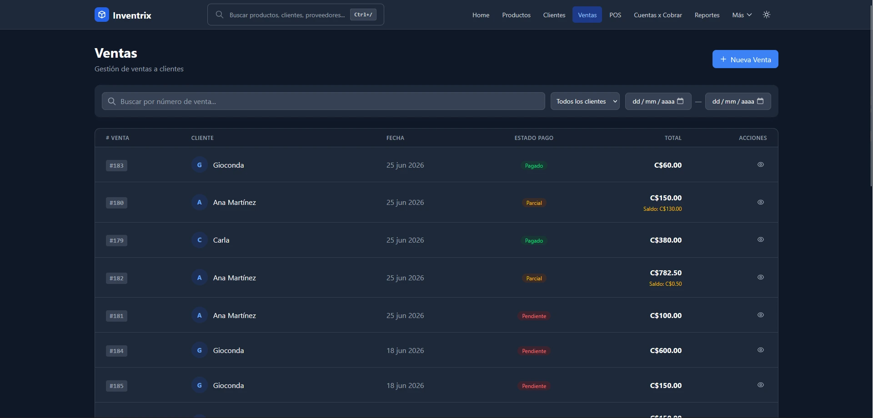Focus the global product search field

296,15
